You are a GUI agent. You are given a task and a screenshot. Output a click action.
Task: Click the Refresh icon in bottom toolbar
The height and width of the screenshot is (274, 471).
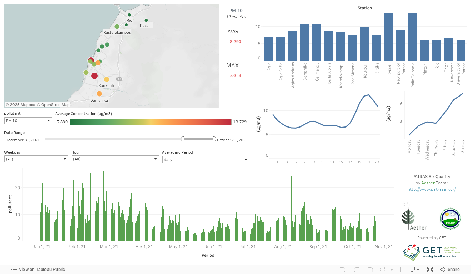coord(383,270)
